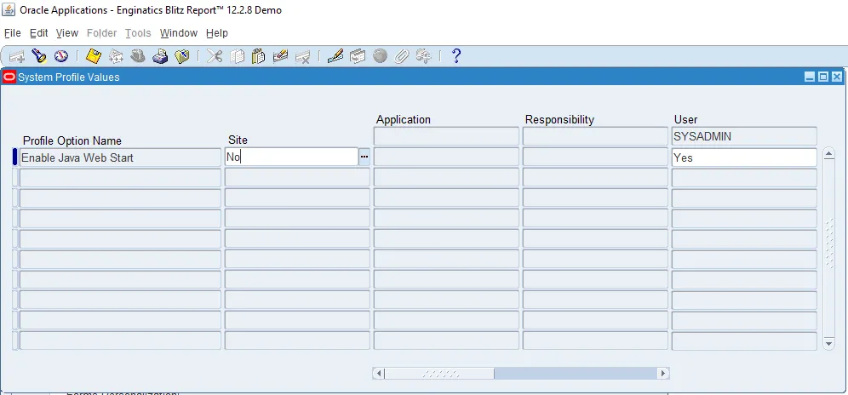Screen dimensions: 848x395
Task: Open Window Help question mark icon
Action: [x=456, y=56]
